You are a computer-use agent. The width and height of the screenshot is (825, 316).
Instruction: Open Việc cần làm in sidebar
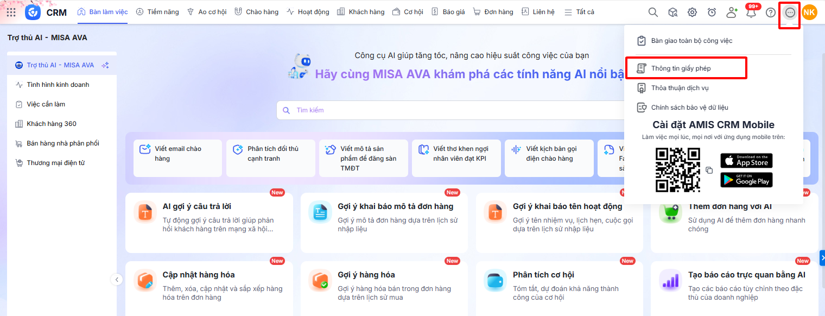62,104
